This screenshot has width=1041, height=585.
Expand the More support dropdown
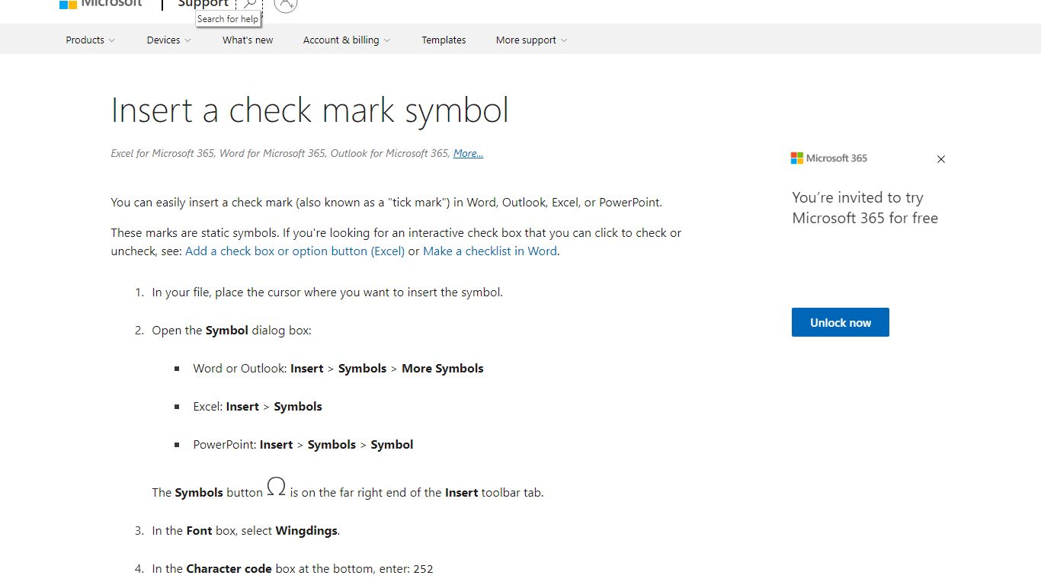531,40
